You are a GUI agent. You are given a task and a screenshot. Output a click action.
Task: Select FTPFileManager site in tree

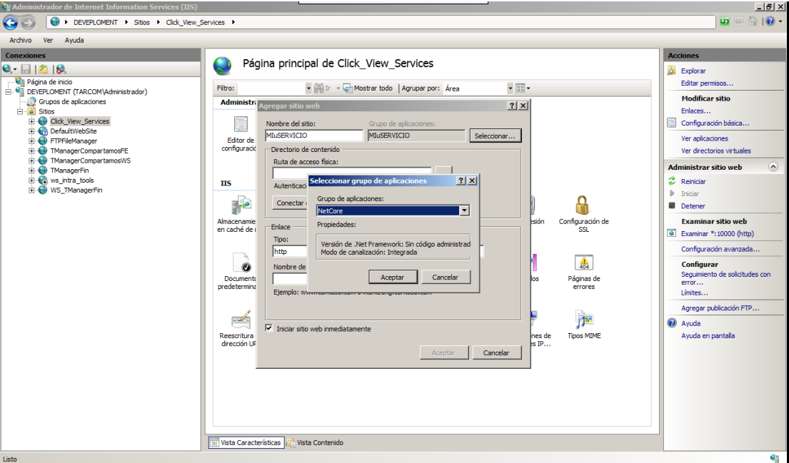click(74, 141)
